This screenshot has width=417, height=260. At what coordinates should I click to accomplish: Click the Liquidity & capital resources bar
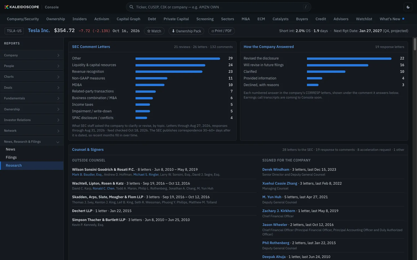[170, 65]
